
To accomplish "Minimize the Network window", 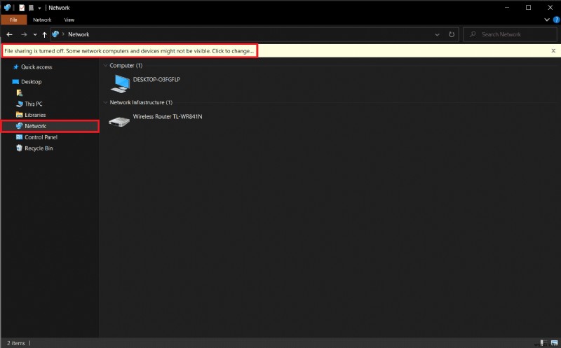I will click(506, 8).
